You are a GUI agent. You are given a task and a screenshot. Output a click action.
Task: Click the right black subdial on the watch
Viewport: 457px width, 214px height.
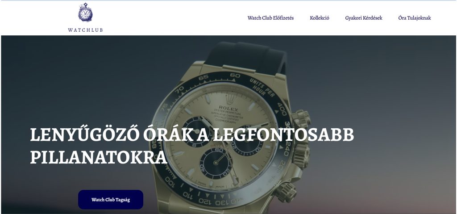(x=247, y=140)
